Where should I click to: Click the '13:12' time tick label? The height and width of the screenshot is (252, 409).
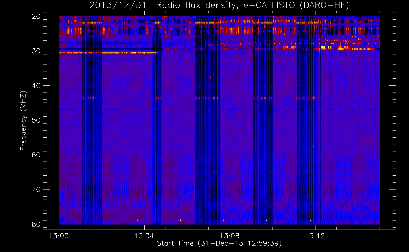click(315, 236)
